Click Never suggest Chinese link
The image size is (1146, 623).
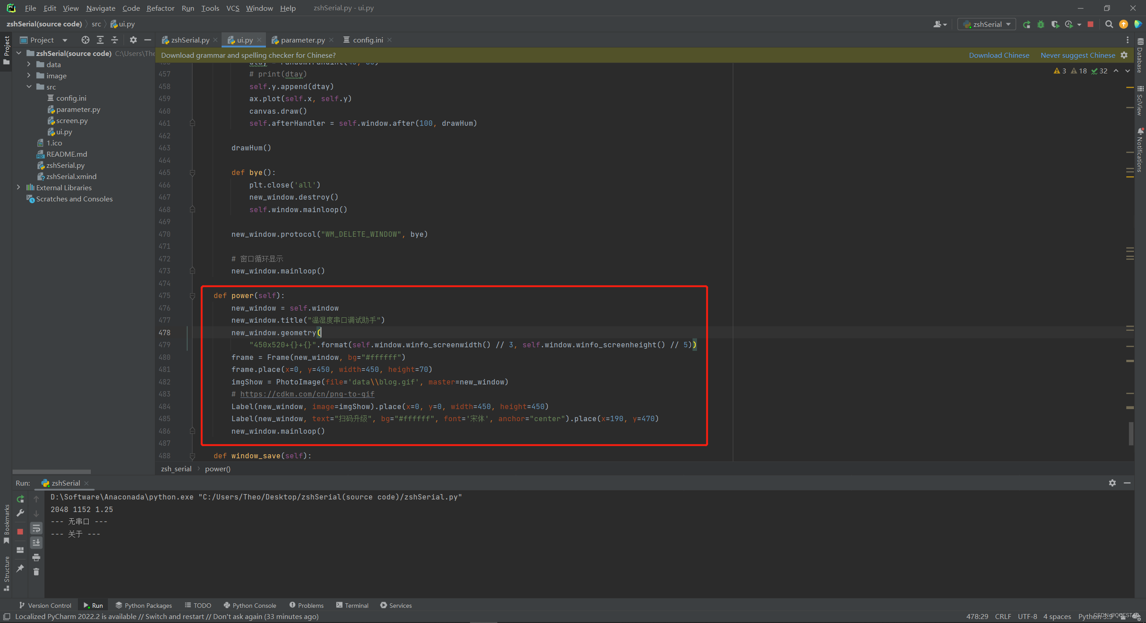(1078, 55)
